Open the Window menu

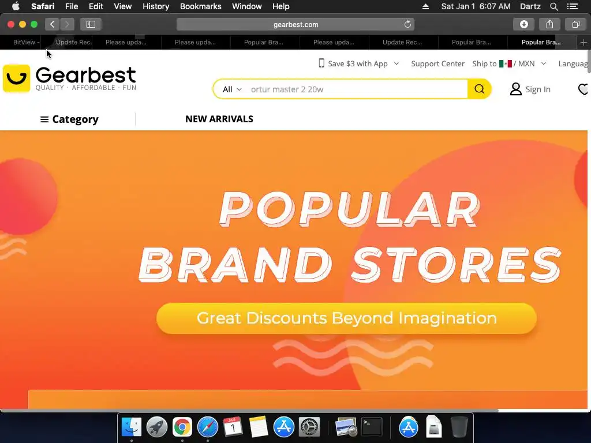point(247,6)
